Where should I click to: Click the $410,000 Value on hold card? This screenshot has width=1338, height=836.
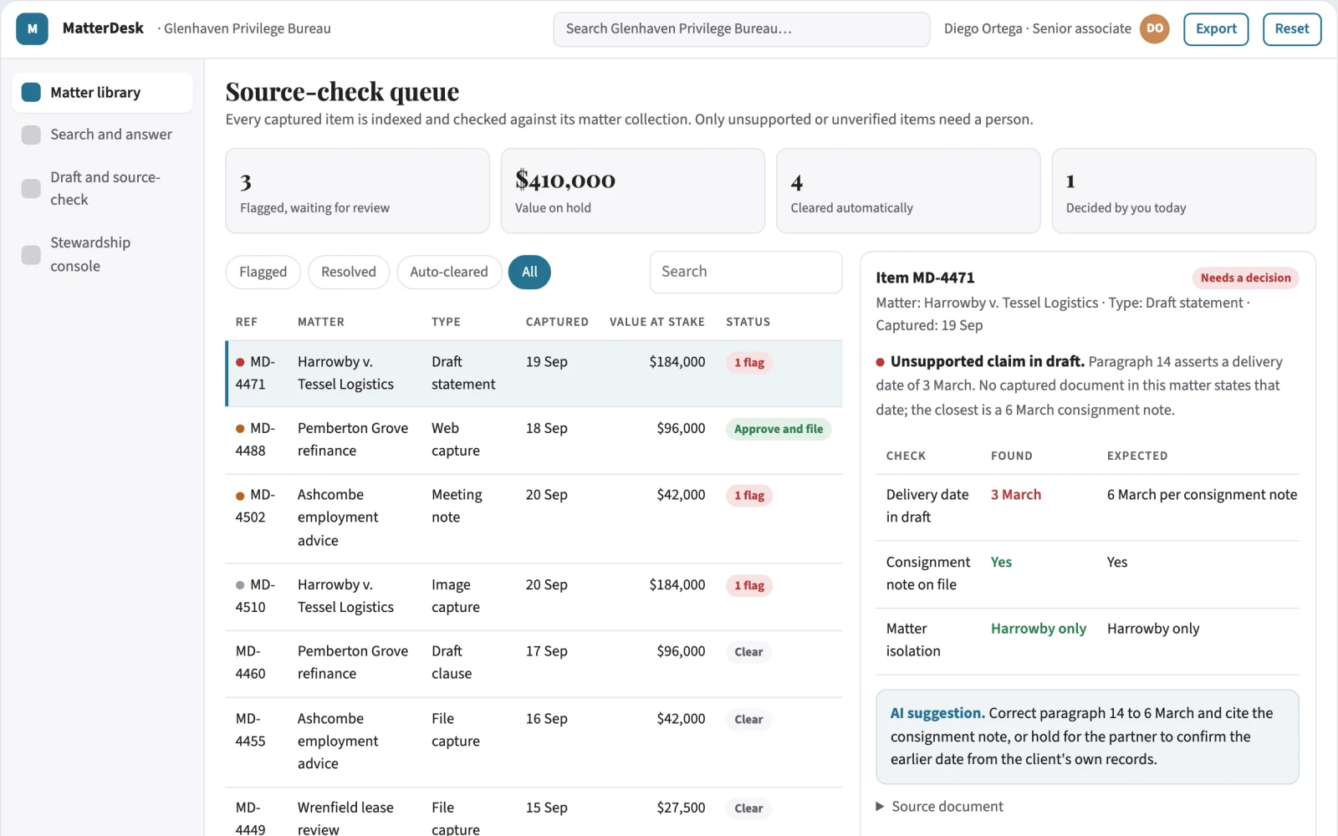click(633, 191)
